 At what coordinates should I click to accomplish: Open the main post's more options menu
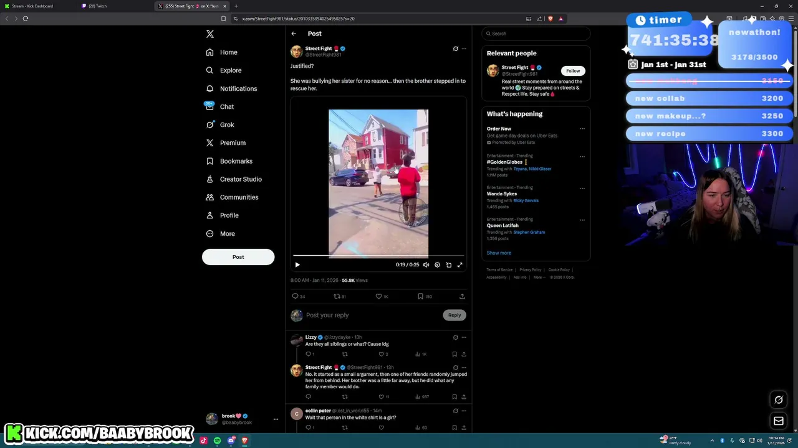[464, 49]
